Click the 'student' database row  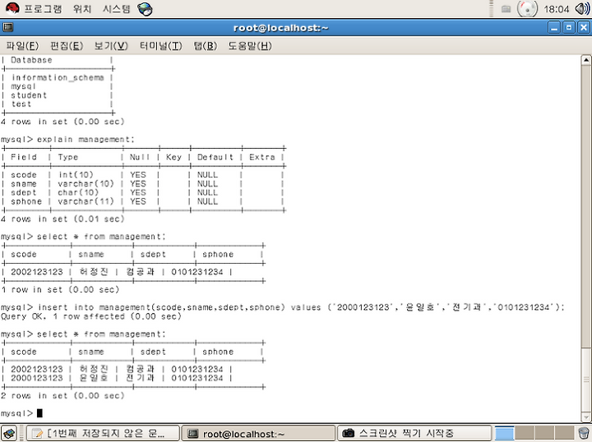29,95
